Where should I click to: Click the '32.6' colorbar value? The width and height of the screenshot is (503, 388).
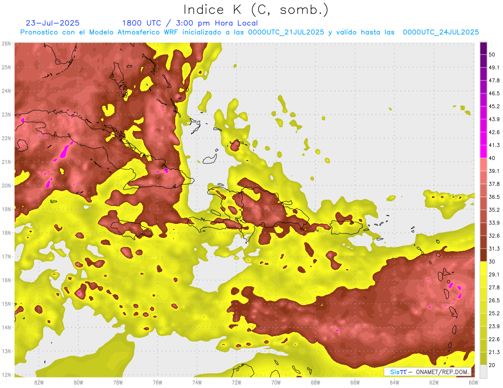tap(494, 236)
